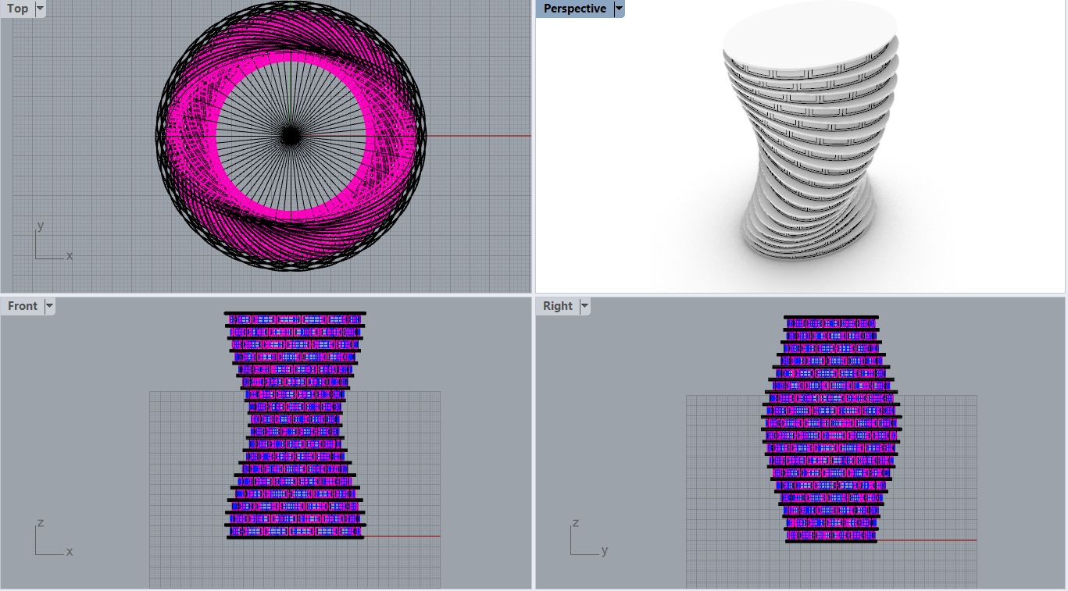Activate the Right viewport title
Image resolution: width=1068 pixels, height=591 pixels.
tap(558, 306)
